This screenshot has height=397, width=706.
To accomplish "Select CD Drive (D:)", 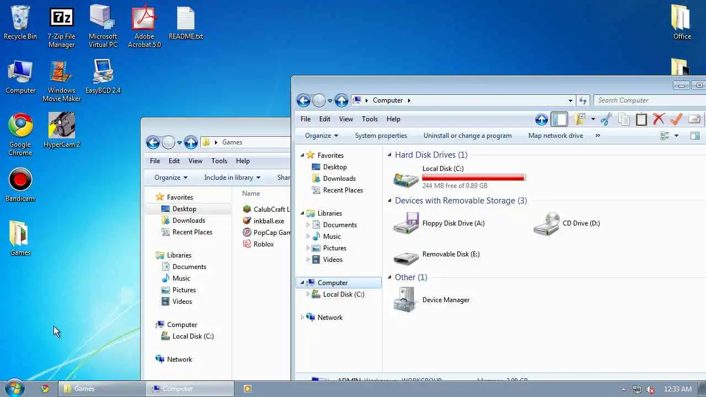I will coord(568,223).
